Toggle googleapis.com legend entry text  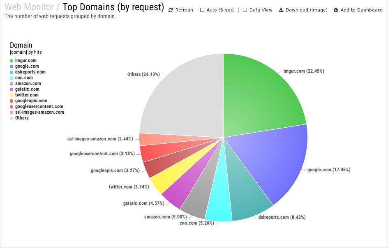31,101
